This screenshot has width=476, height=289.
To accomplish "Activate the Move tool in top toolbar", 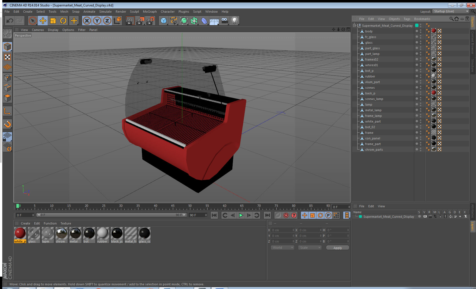I will [43, 21].
